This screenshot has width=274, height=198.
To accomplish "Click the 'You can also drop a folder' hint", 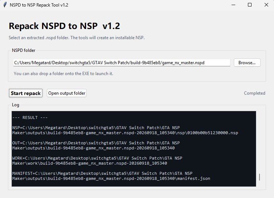I will pyautogui.click(x=63, y=74).
